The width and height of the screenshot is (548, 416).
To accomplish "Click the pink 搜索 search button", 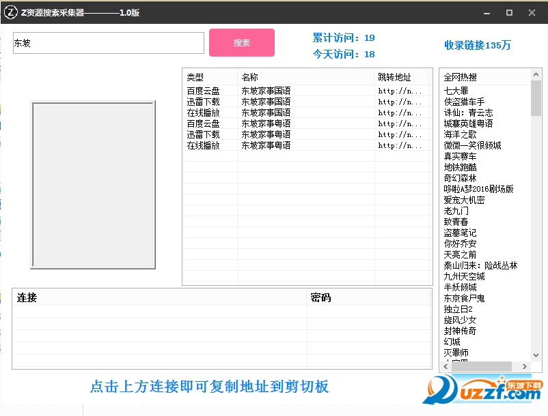I will (242, 42).
